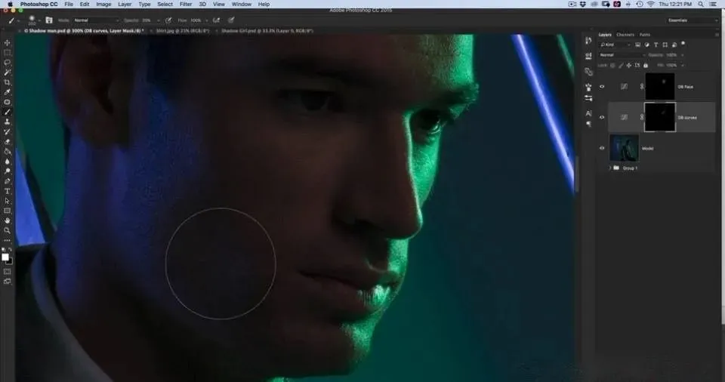The height and width of the screenshot is (382, 725).
Task: Select the Eyedropper tool
Action: [x=8, y=92]
